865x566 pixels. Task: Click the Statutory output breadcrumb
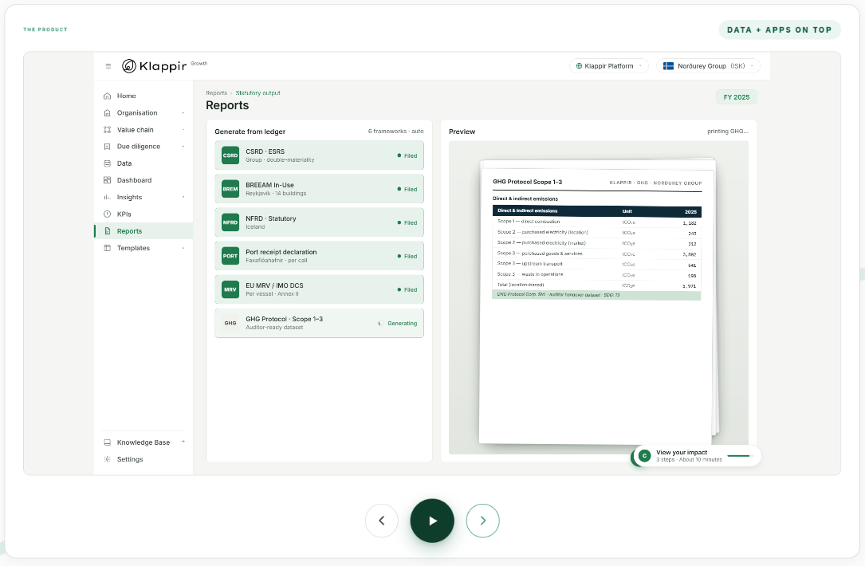[x=258, y=93]
